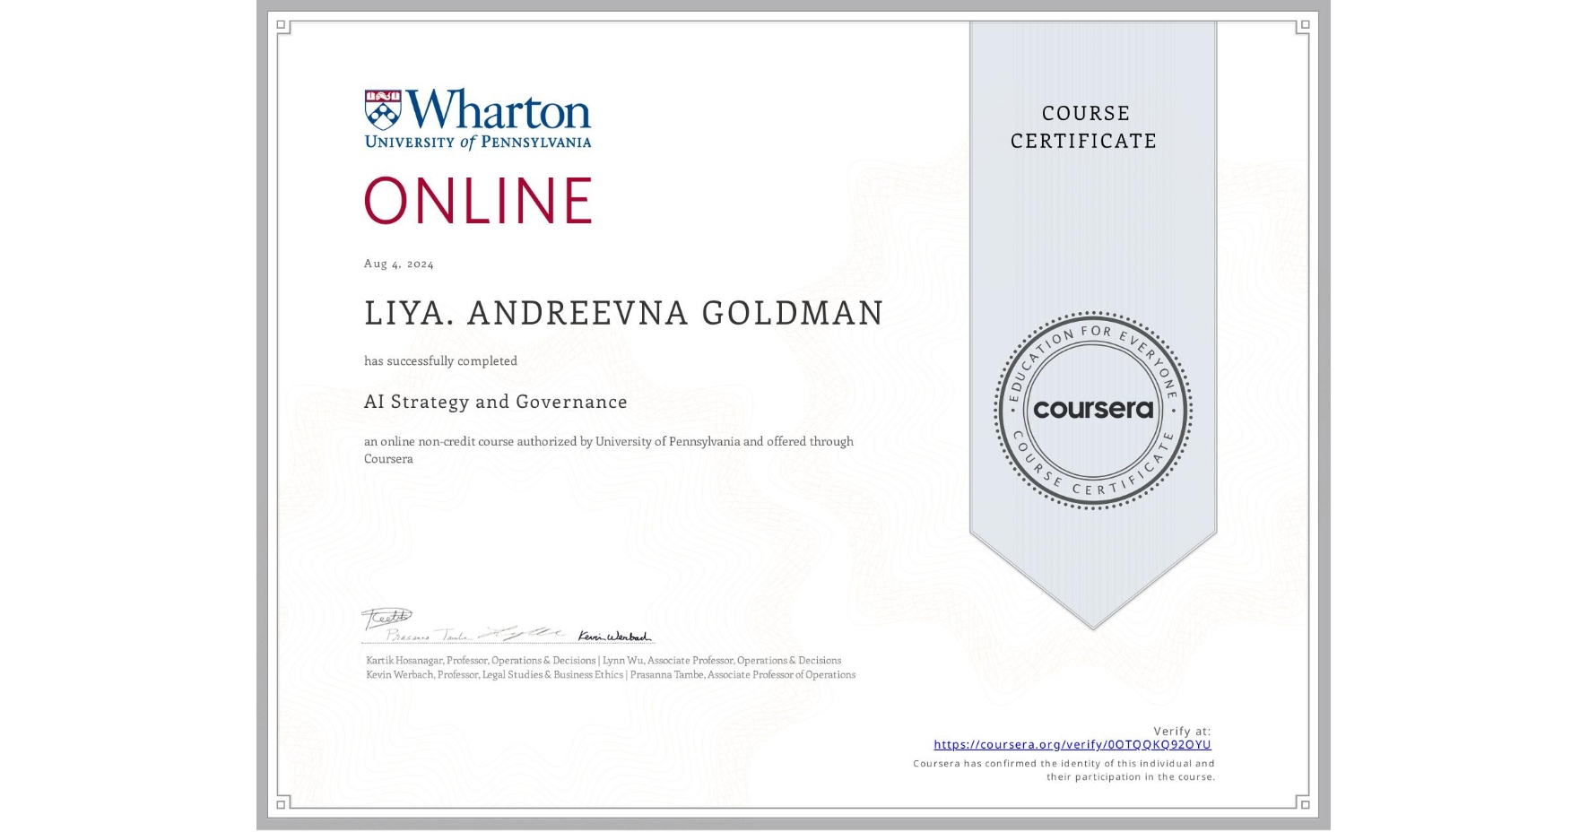Click the Verify at label
The width and height of the screenshot is (1589, 832).
1180,730
